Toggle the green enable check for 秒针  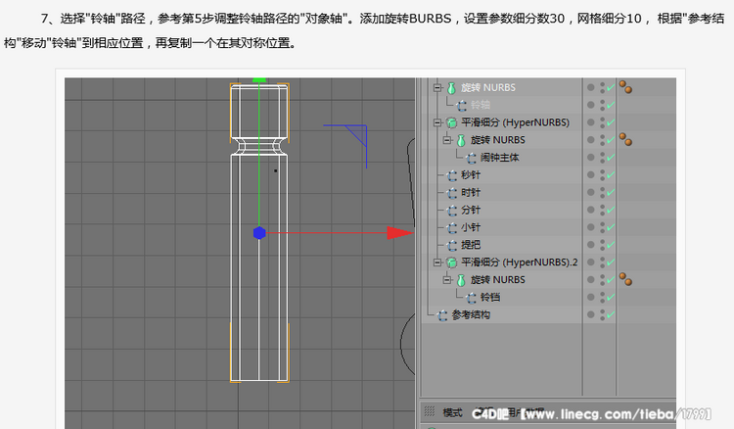[611, 175]
